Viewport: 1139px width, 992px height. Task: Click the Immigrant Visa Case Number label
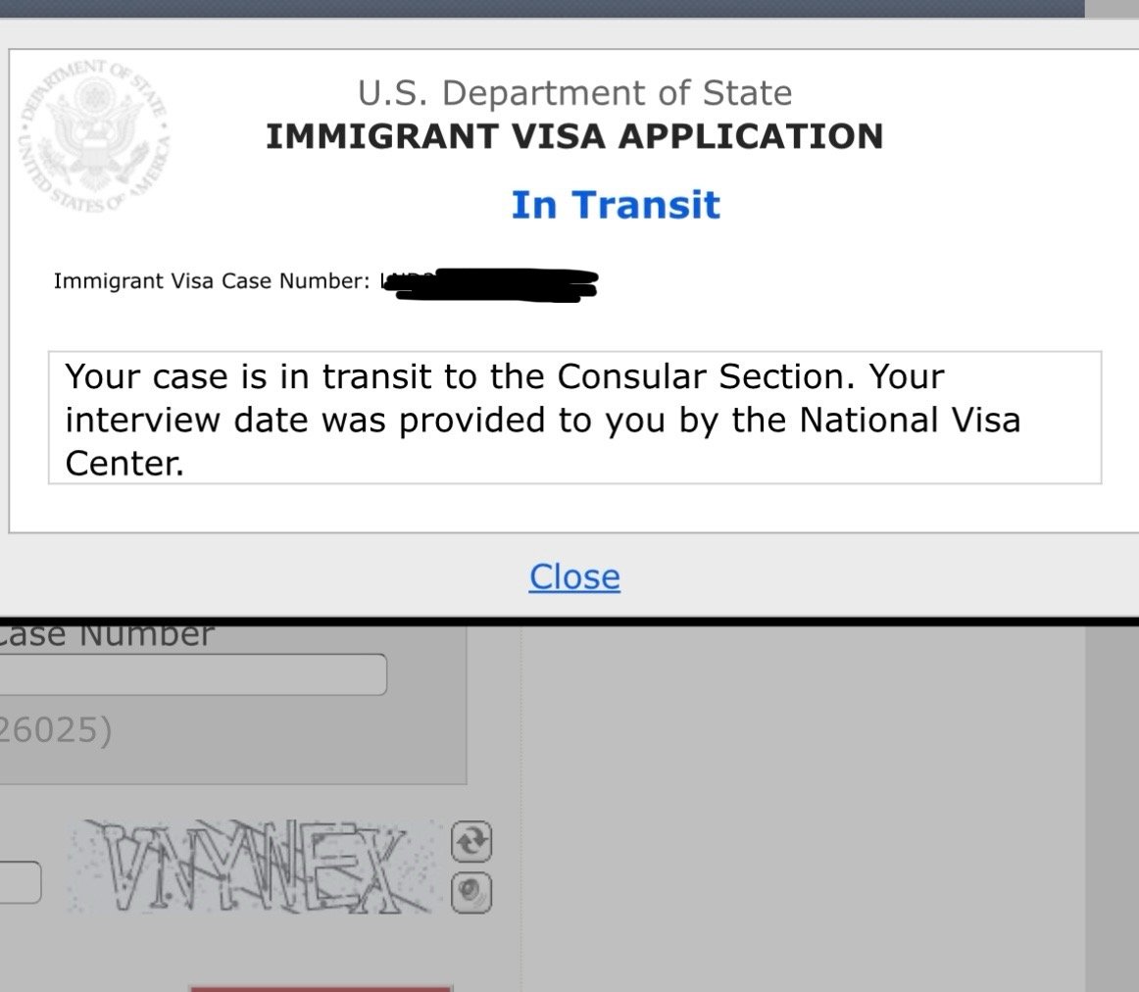pos(212,281)
